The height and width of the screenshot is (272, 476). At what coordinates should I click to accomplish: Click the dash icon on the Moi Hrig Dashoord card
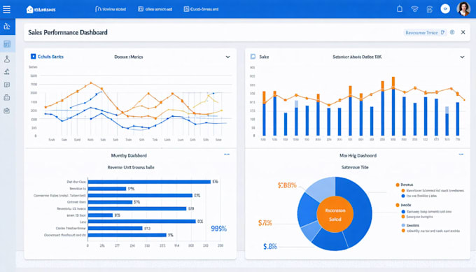click(461, 155)
